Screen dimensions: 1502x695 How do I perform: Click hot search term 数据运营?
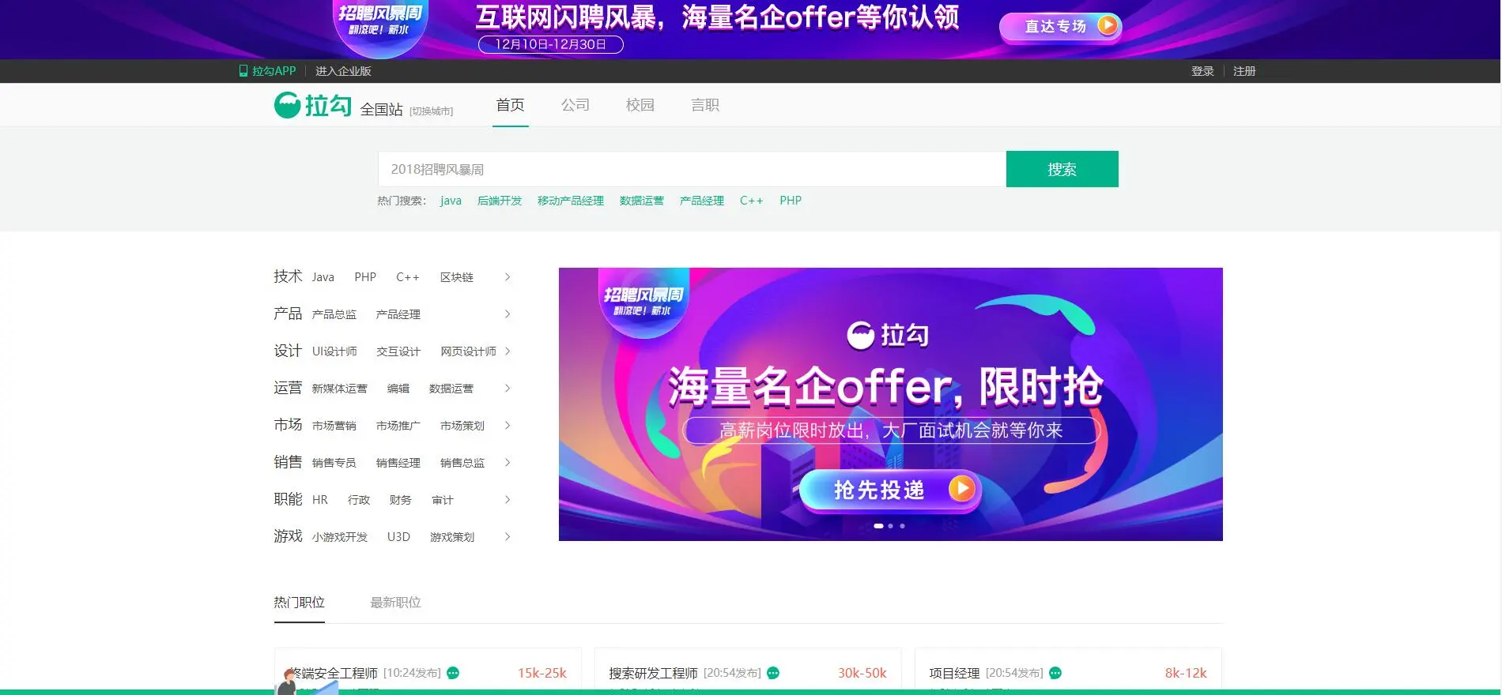642,201
